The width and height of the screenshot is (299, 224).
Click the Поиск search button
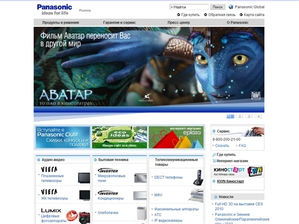click(218, 7)
